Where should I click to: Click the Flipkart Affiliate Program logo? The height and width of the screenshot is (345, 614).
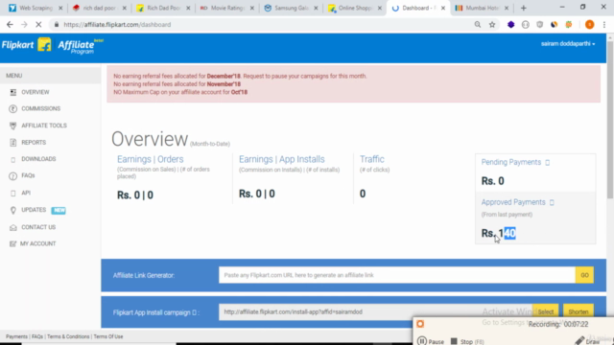click(52, 46)
